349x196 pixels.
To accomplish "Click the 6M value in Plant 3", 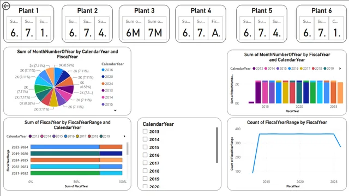I will tap(133, 33).
